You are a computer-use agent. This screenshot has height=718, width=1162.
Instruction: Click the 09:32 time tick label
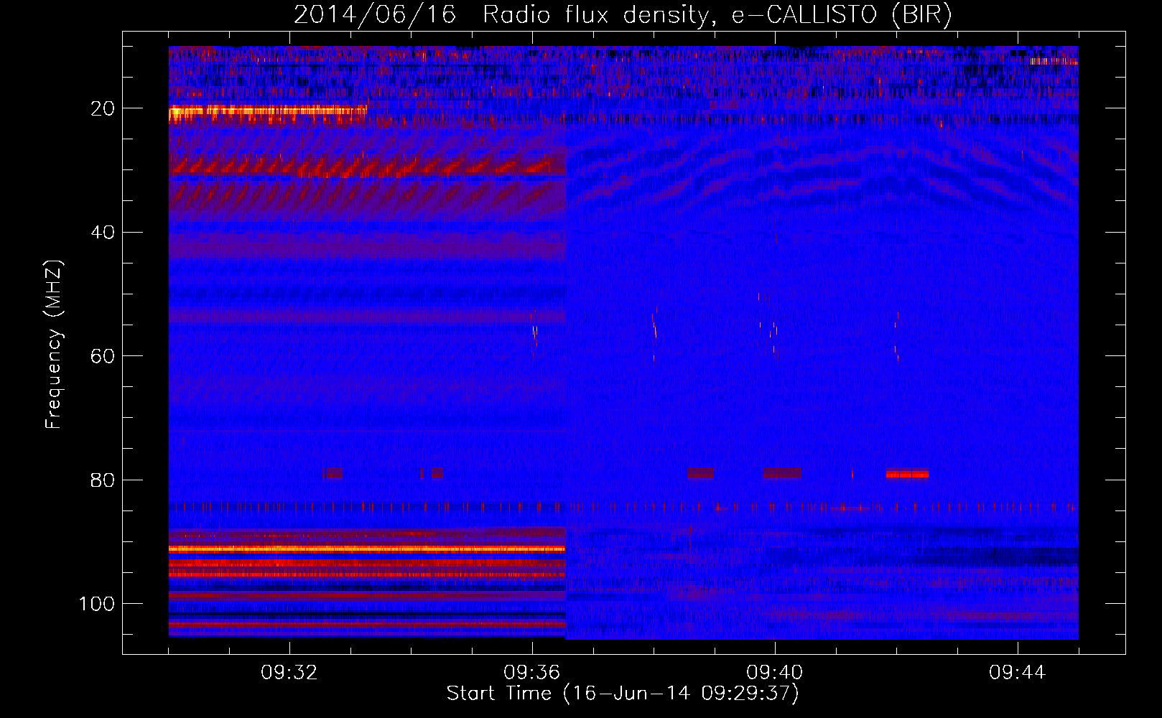289,673
